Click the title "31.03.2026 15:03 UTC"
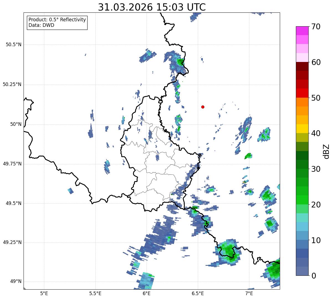The height and width of the screenshot is (299, 333). pos(152,7)
